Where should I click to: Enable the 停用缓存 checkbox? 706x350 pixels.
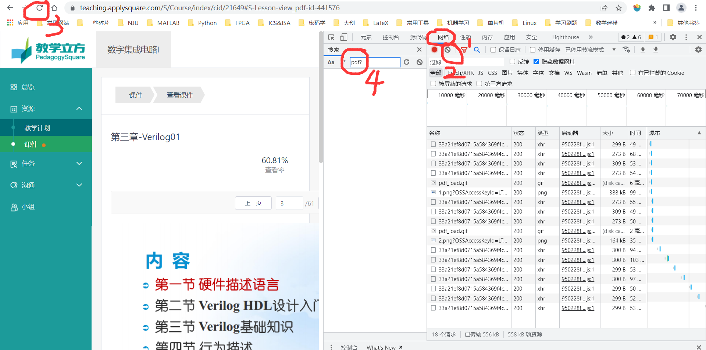532,50
